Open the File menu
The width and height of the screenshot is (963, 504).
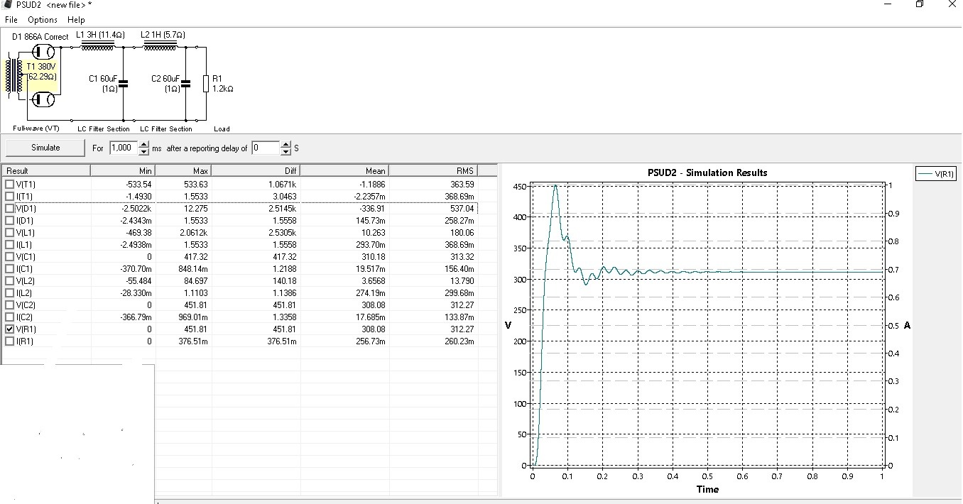point(11,20)
